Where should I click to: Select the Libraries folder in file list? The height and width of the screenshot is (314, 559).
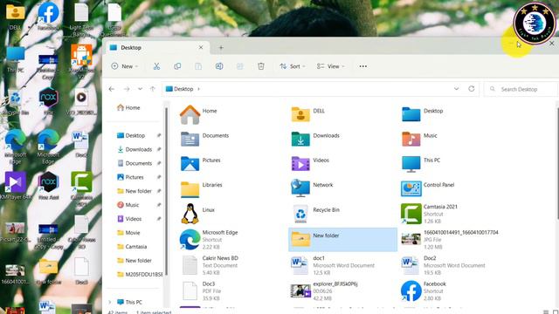coord(202,188)
